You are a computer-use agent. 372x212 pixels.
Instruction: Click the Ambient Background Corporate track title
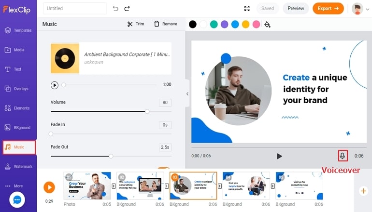[127, 54]
